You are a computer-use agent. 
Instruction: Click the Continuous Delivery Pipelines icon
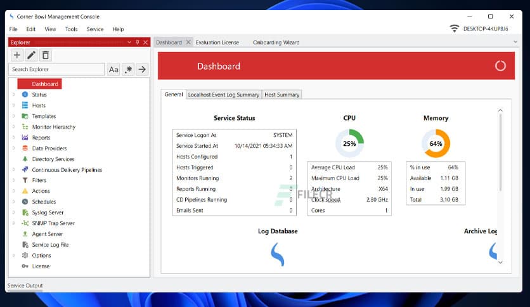[25, 169]
